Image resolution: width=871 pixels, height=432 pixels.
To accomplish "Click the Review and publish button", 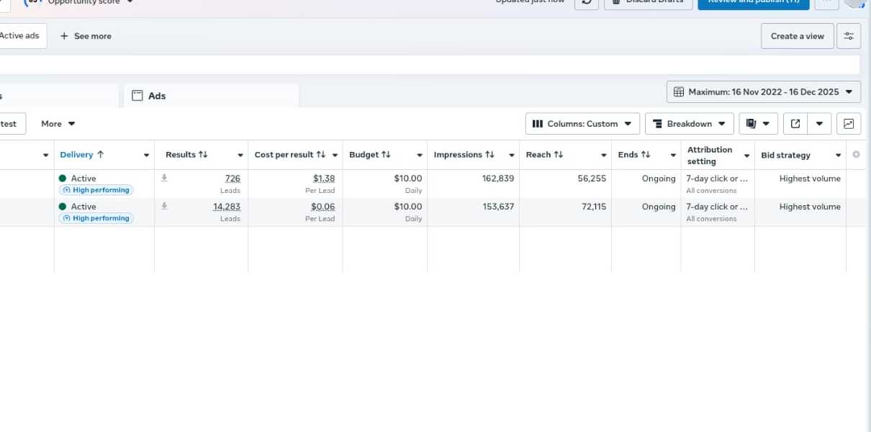I will 753,1.
